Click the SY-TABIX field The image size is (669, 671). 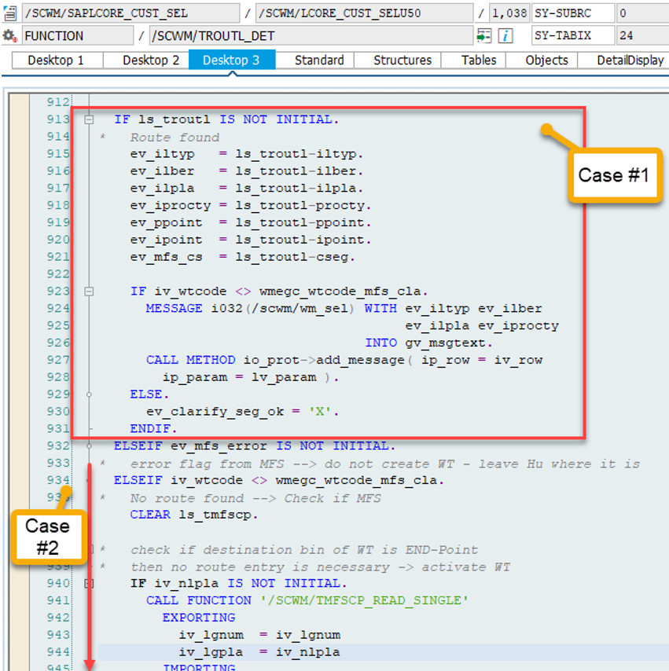point(573,36)
